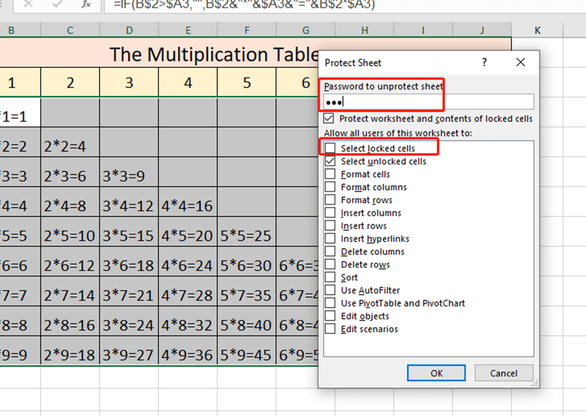This screenshot has width=586, height=416.
Task: Click the Protect Sheet help question mark
Action: tap(484, 62)
